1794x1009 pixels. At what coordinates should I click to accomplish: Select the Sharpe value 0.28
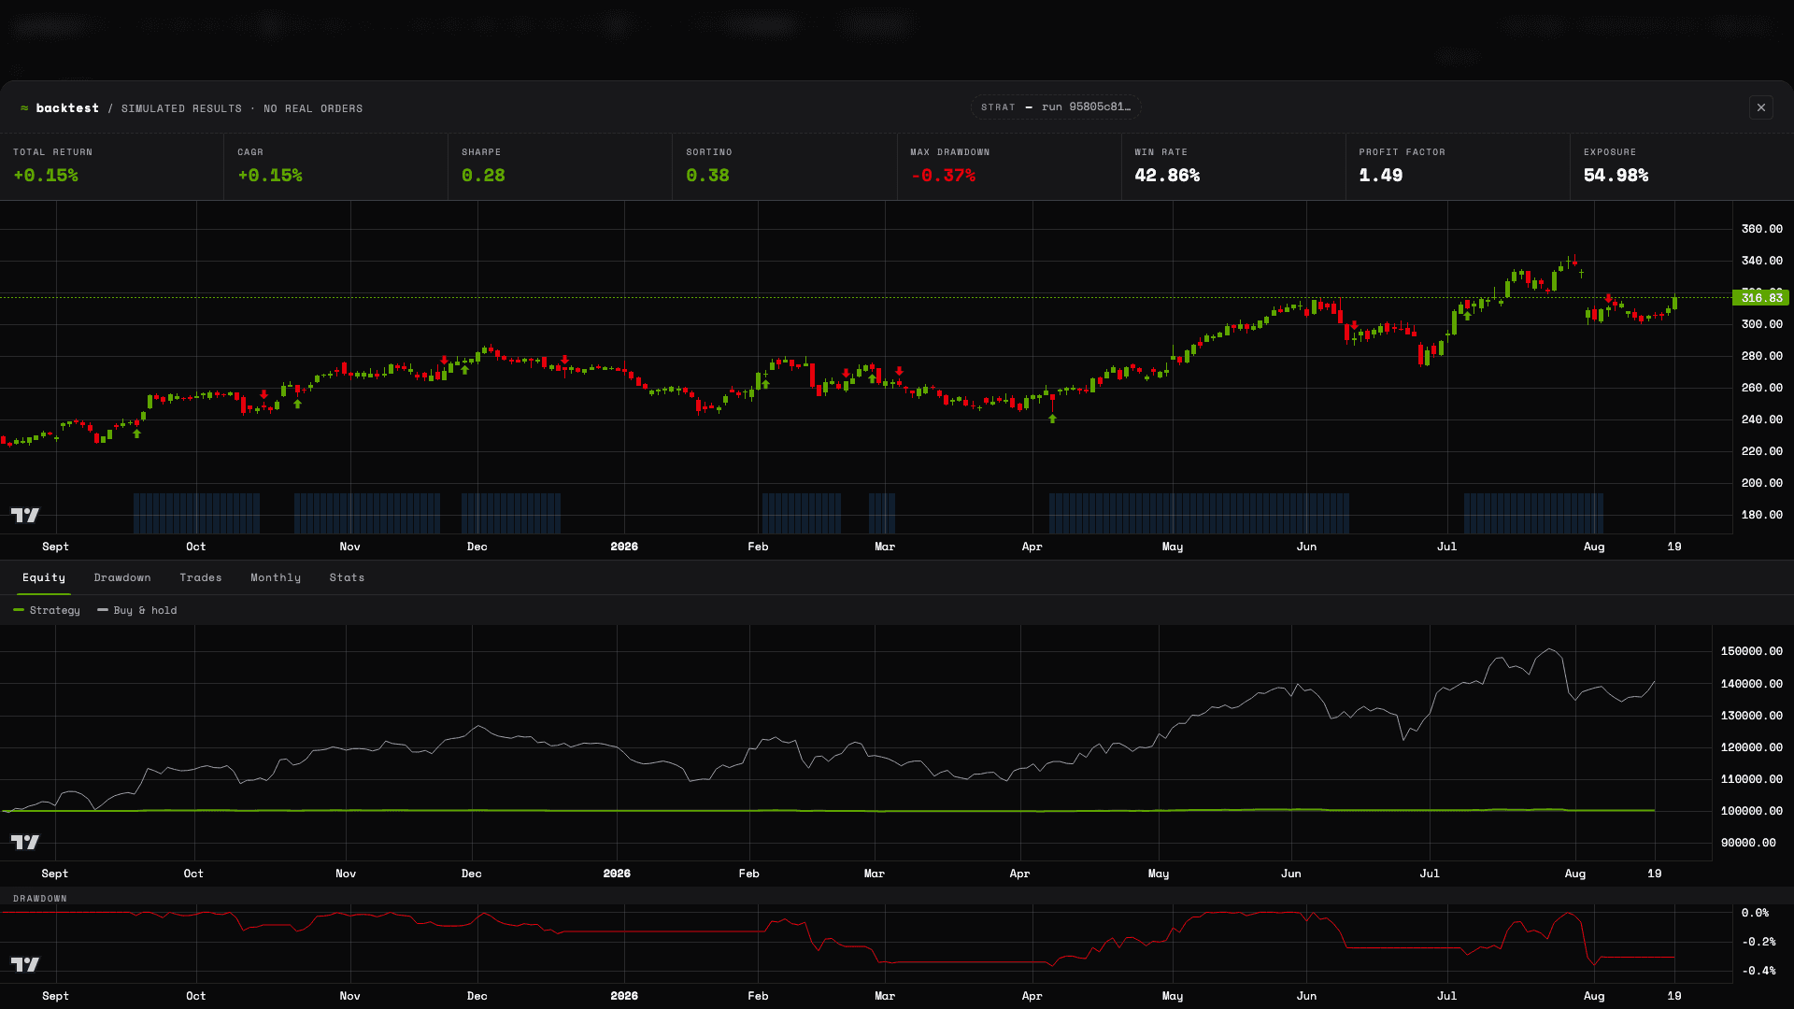(x=483, y=176)
